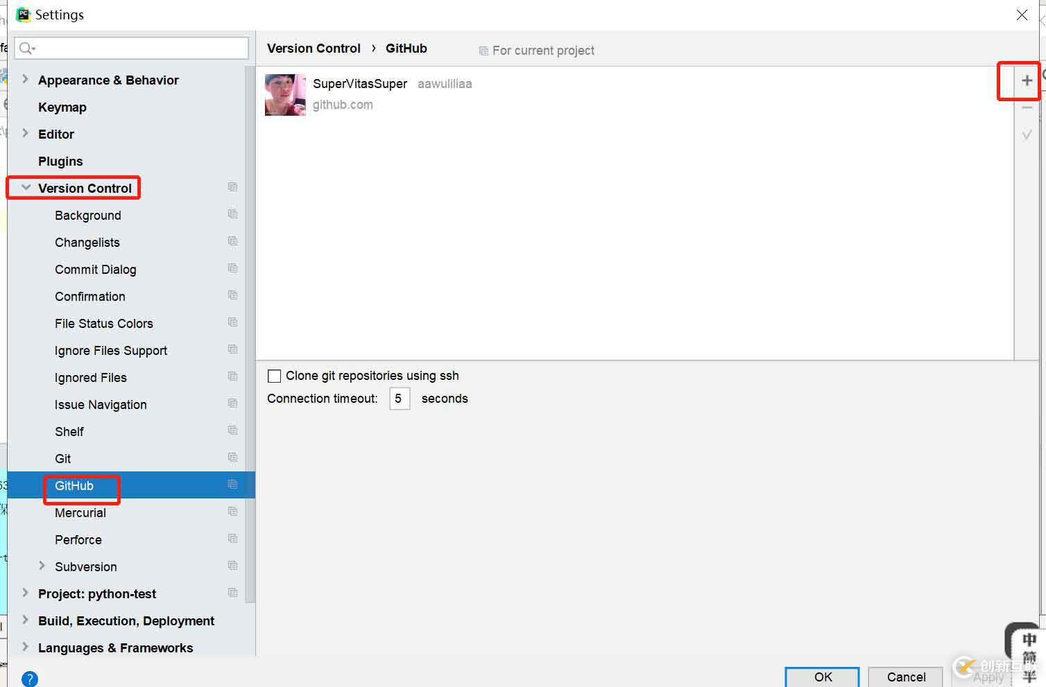Click project-level icon beside Ignored Files
Viewport: 1046px width, 687px height.
[x=232, y=376]
